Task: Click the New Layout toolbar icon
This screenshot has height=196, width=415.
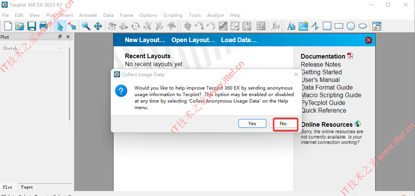Action: coord(8,26)
